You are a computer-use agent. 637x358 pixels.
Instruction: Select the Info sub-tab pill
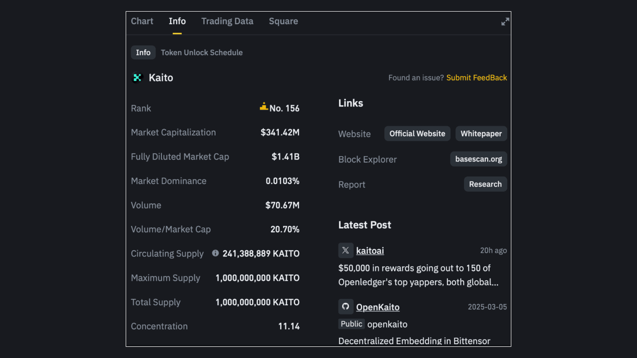coord(143,52)
